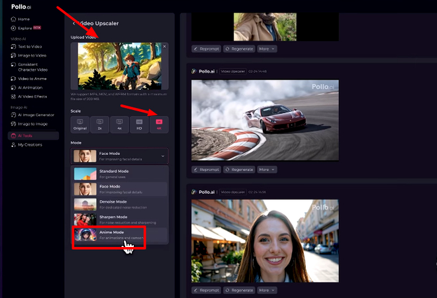Select the HD scale option

pyautogui.click(x=139, y=124)
